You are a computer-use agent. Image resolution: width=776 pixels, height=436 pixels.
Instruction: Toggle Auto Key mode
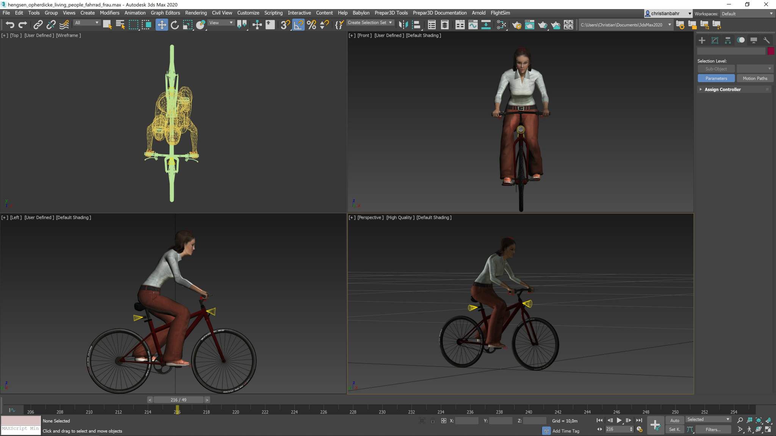(674, 420)
